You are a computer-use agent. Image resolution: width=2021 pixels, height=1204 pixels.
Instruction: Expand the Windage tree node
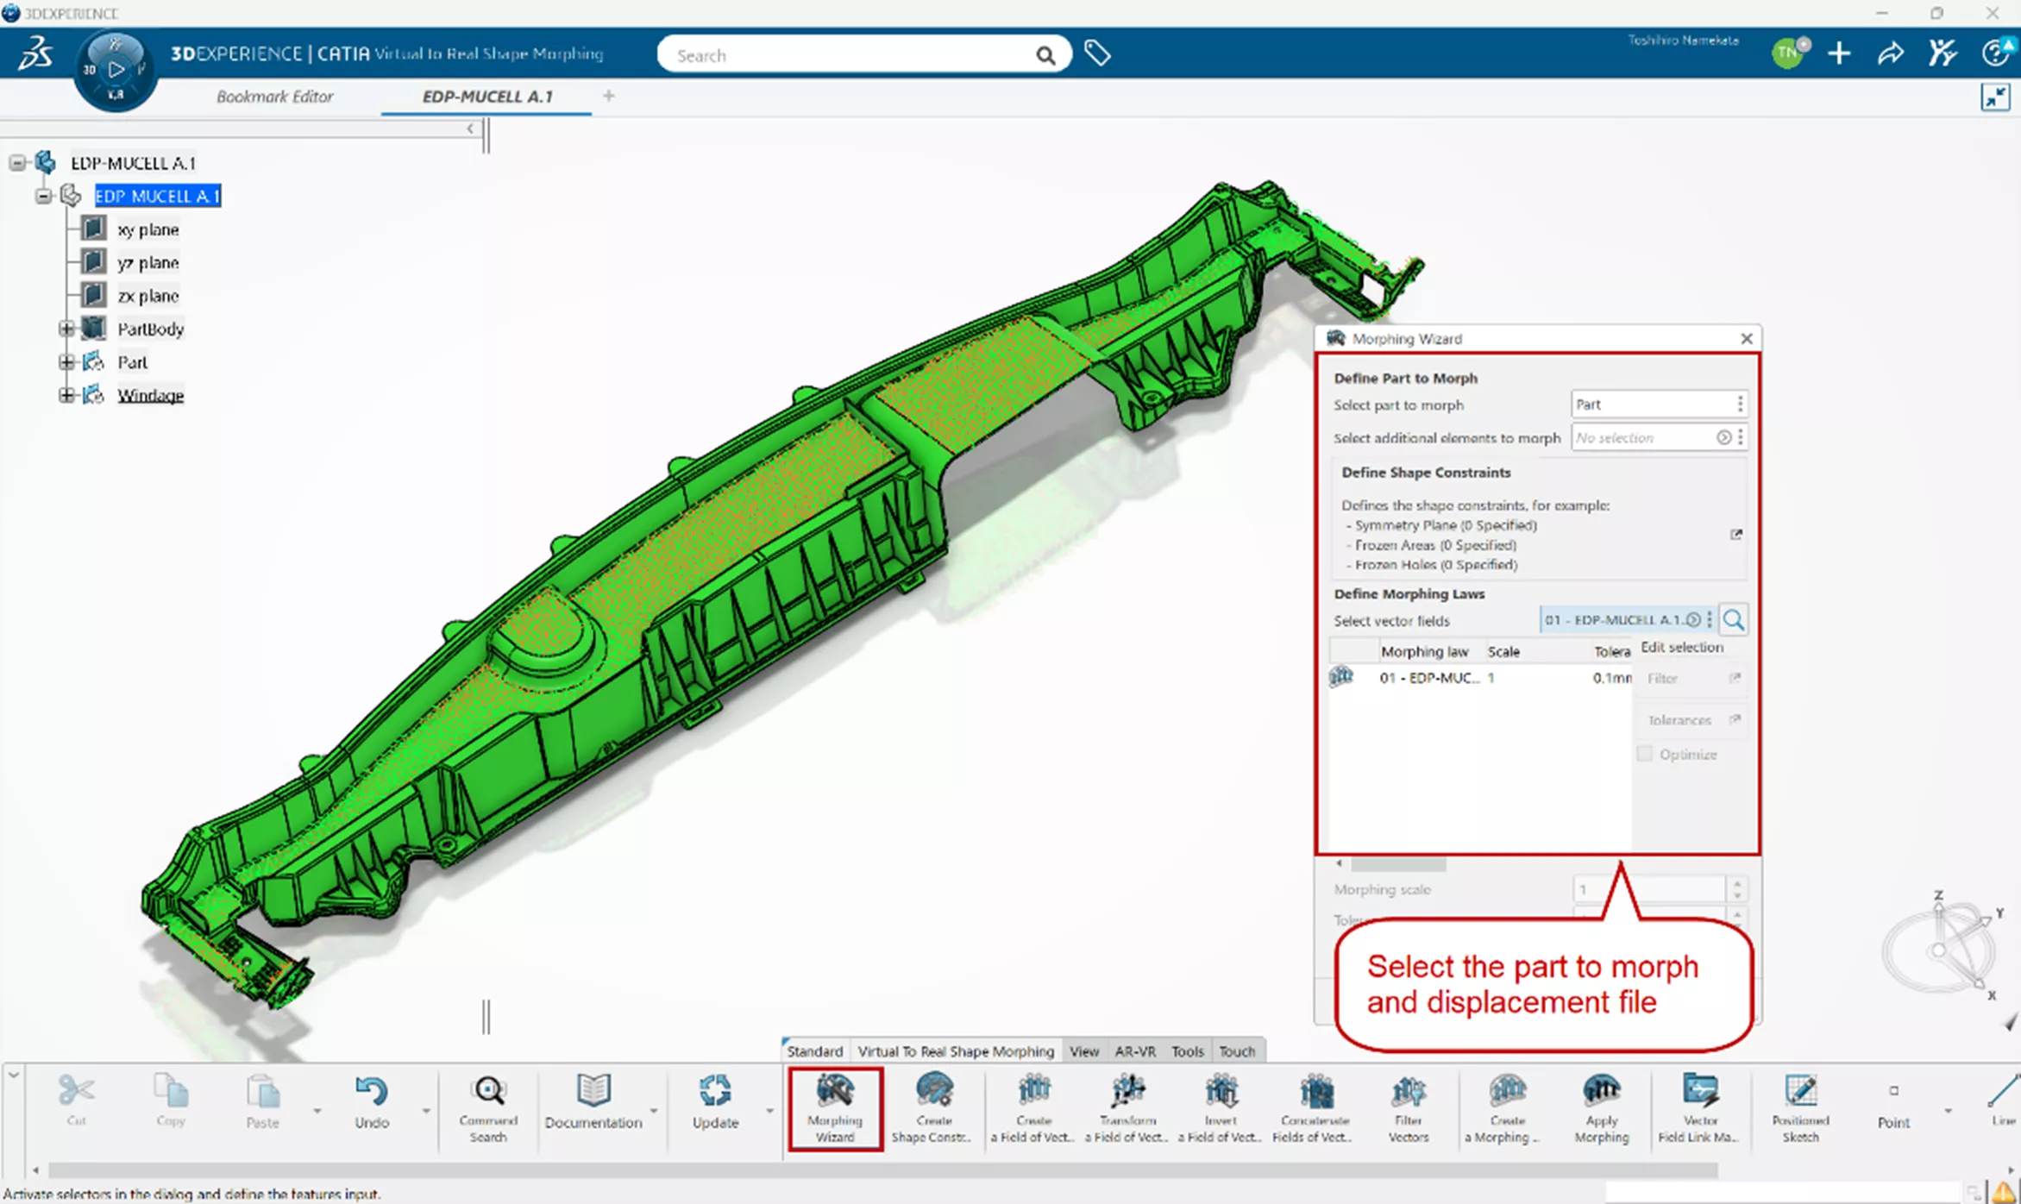pos(66,395)
